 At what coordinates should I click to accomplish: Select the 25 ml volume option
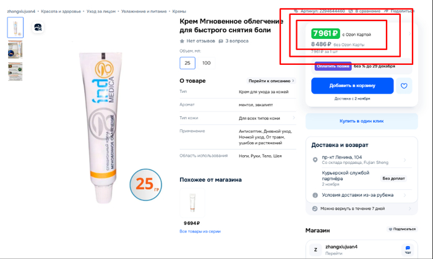pos(187,62)
